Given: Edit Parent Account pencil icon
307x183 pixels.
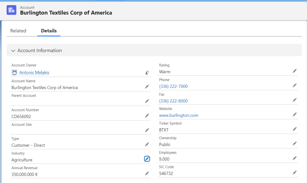Looking at the screenshot, I should 147,101.
